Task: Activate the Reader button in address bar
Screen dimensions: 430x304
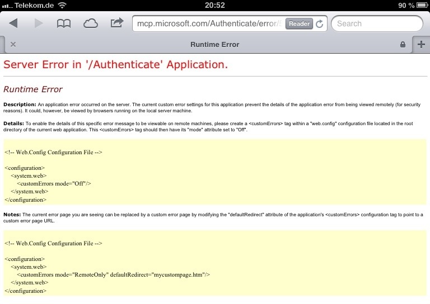Action: point(299,24)
